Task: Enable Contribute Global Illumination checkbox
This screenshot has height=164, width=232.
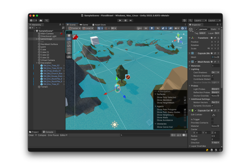Action: (x=212, y=79)
